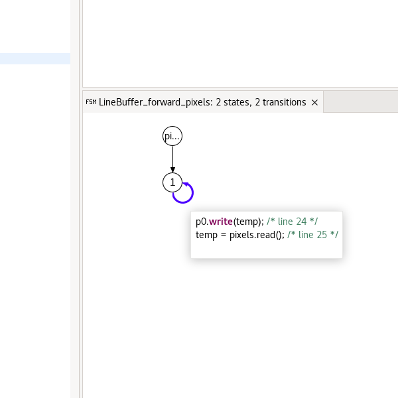This screenshot has height=398, width=398.
Task: Click the "/* line 24 */" comment
Action: point(293,221)
